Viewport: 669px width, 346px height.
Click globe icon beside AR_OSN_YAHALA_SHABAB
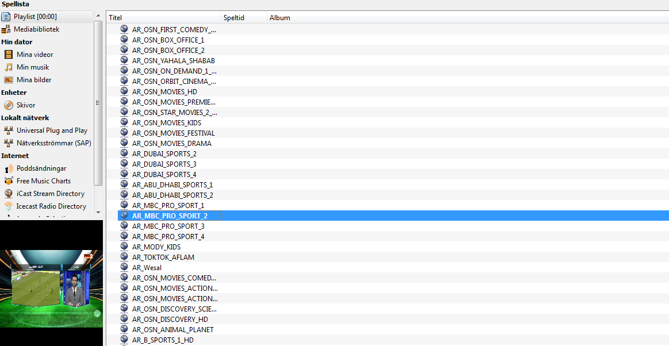(124, 60)
